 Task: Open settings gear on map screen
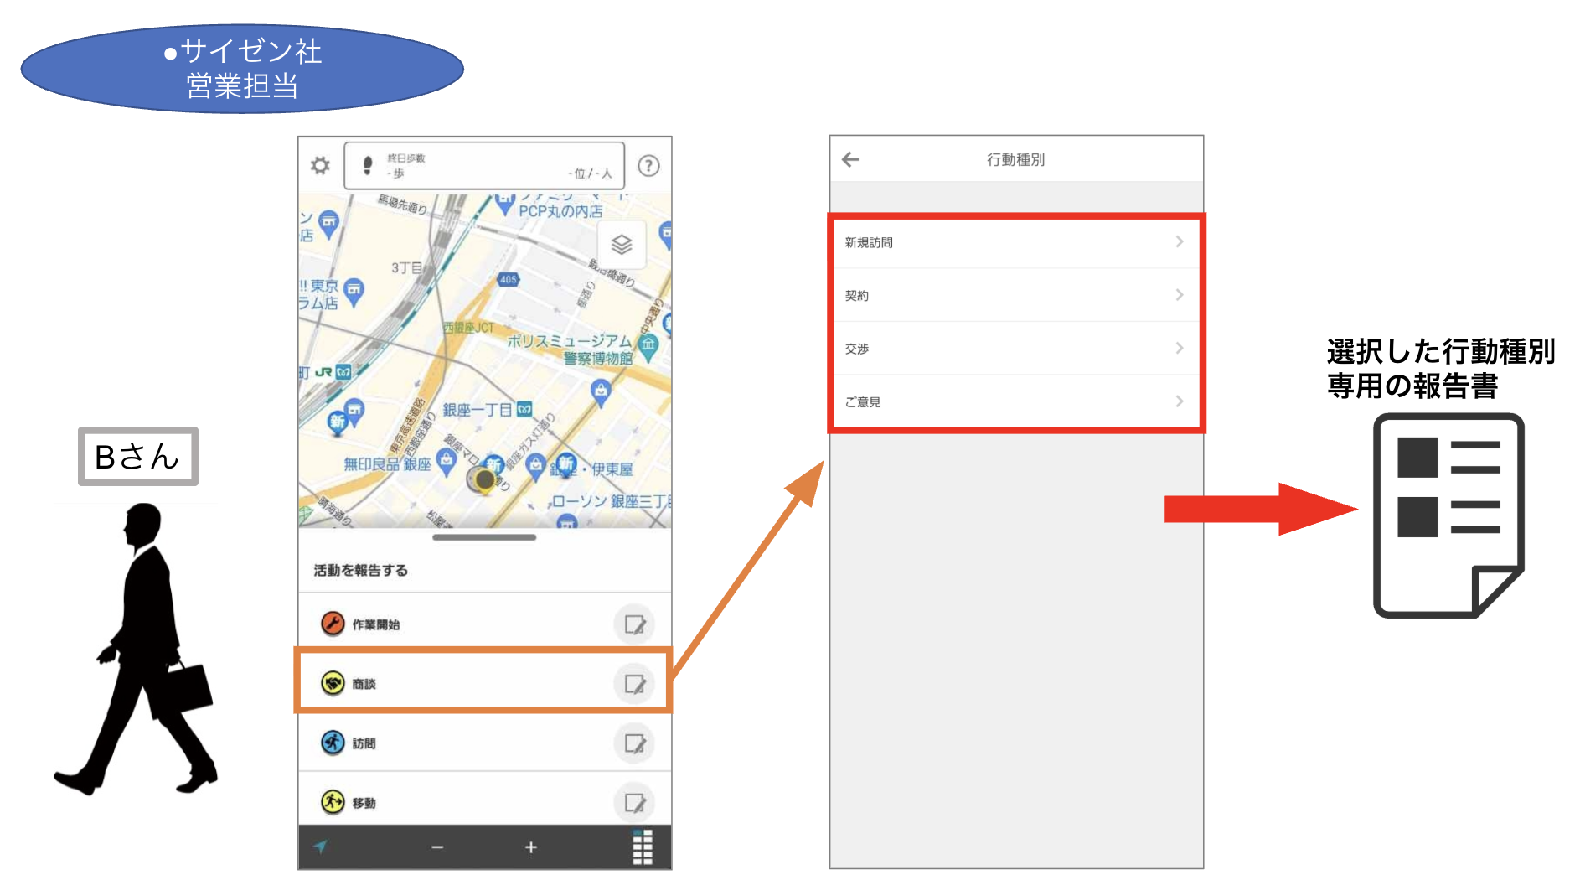(x=320, y=165)
